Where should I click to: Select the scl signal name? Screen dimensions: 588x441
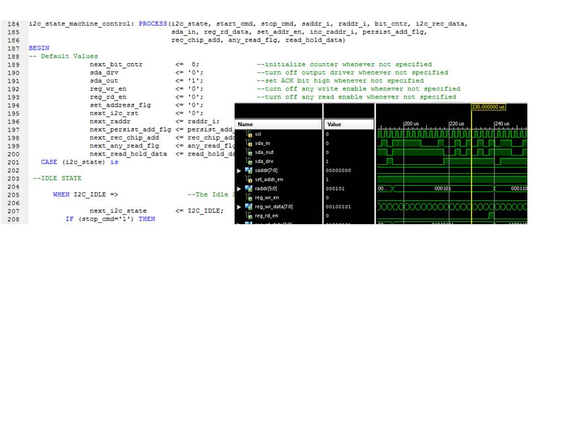(258, 134)
